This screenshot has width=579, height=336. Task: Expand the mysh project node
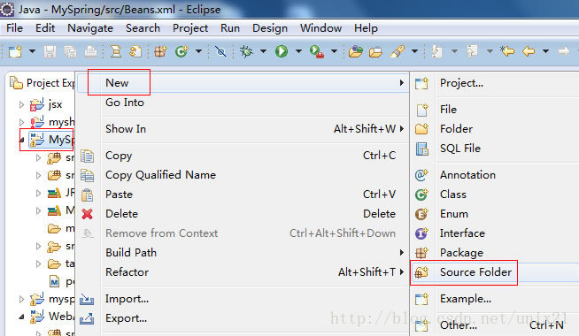click(21, 122)
